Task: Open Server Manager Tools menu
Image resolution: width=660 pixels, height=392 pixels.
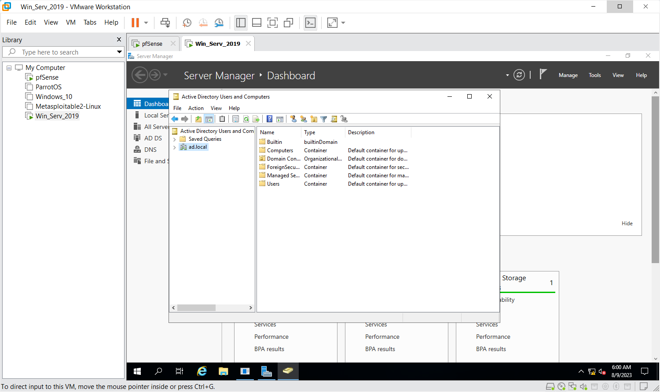Action: point(595,75)
